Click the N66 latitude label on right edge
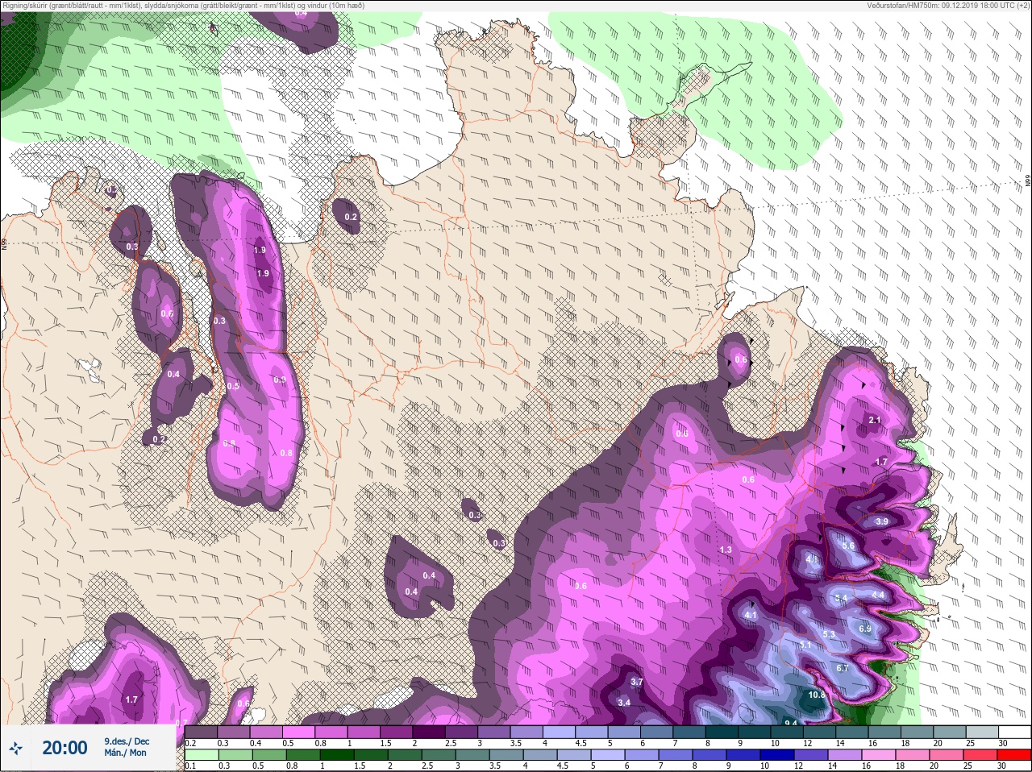The width and height of the screenshot is (1032, 772). pos(1028,182)
